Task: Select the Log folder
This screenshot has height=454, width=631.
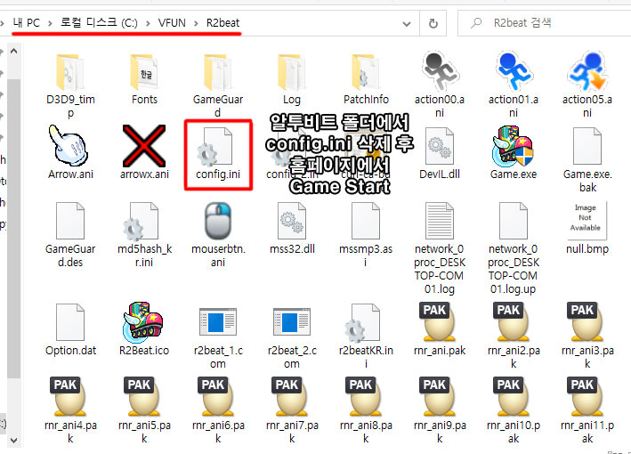Action: [292, 79]
